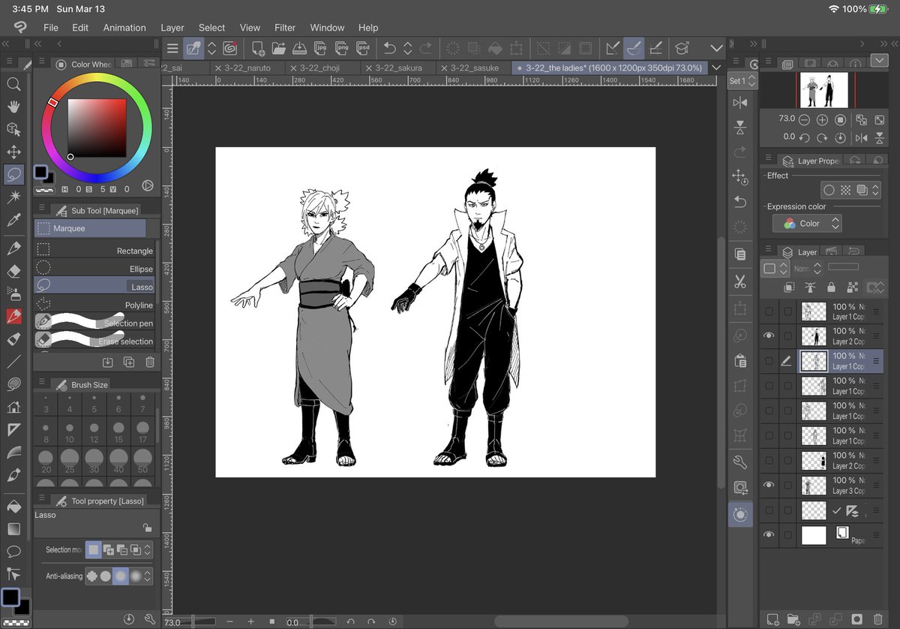Screen dimensions: 900x629
Task: Click zoom out minus in Navigator
Action: pyautogui.click(x=804, y=120)
